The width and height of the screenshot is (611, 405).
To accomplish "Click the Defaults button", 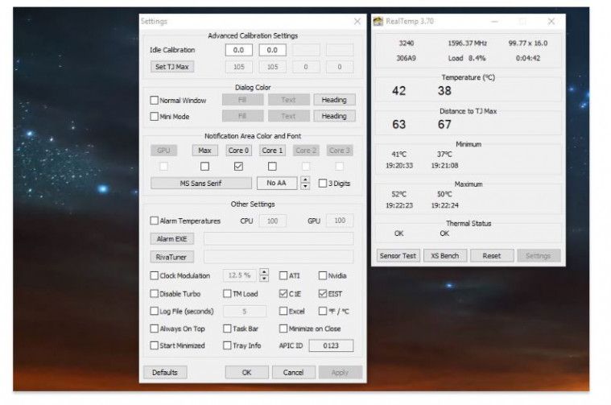I will (x=165, y=373).
